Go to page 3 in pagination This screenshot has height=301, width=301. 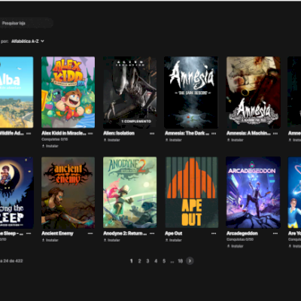[147, 261]
